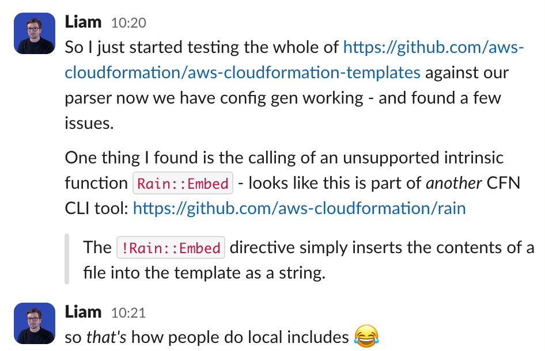Image resolution: width=545 pixels, height=351 pixels.
Task: Click Liam's name on the 10:20 message
Action: tap(83, 22)
